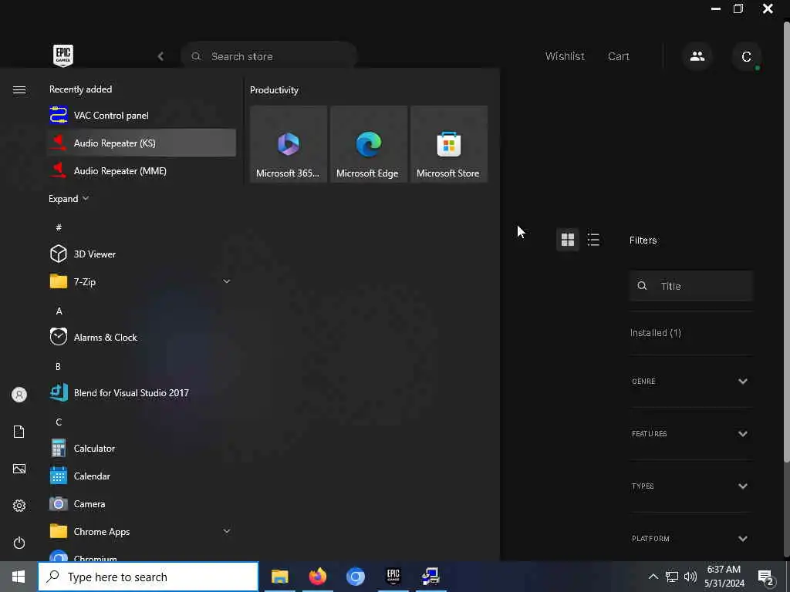Expand the Genre filter
The height and width of the screenshot is (592, 790).
tap(690, 381)
